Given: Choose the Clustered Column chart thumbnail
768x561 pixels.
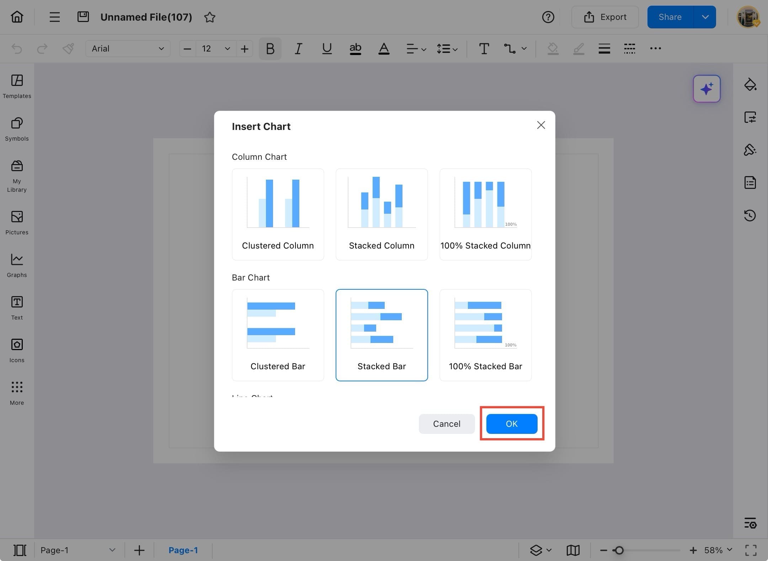Looking at the screenshot, I should point(278,214).
